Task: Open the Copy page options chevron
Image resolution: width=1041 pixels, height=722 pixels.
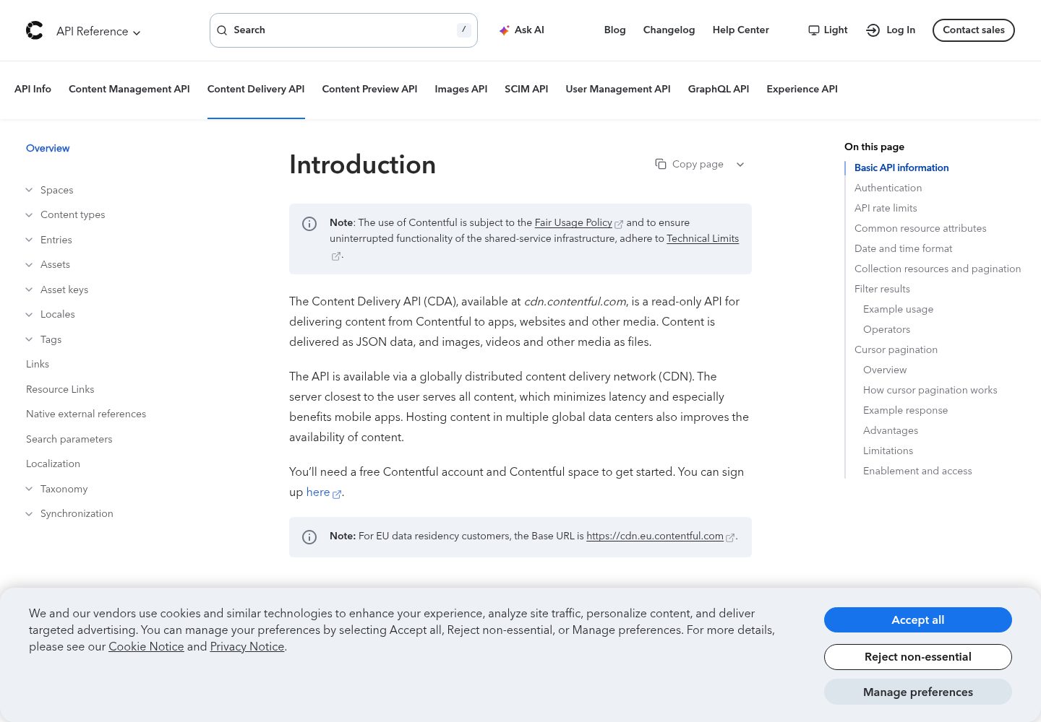Action: 740,164
